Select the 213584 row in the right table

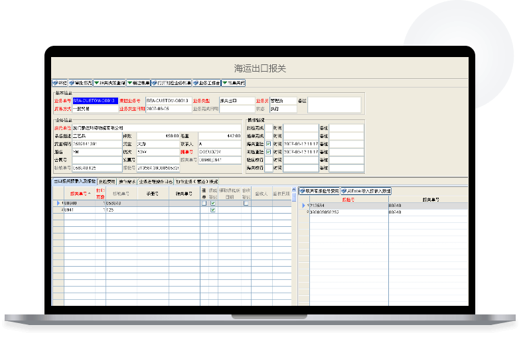pyautogui.click(x=384, y=206)
